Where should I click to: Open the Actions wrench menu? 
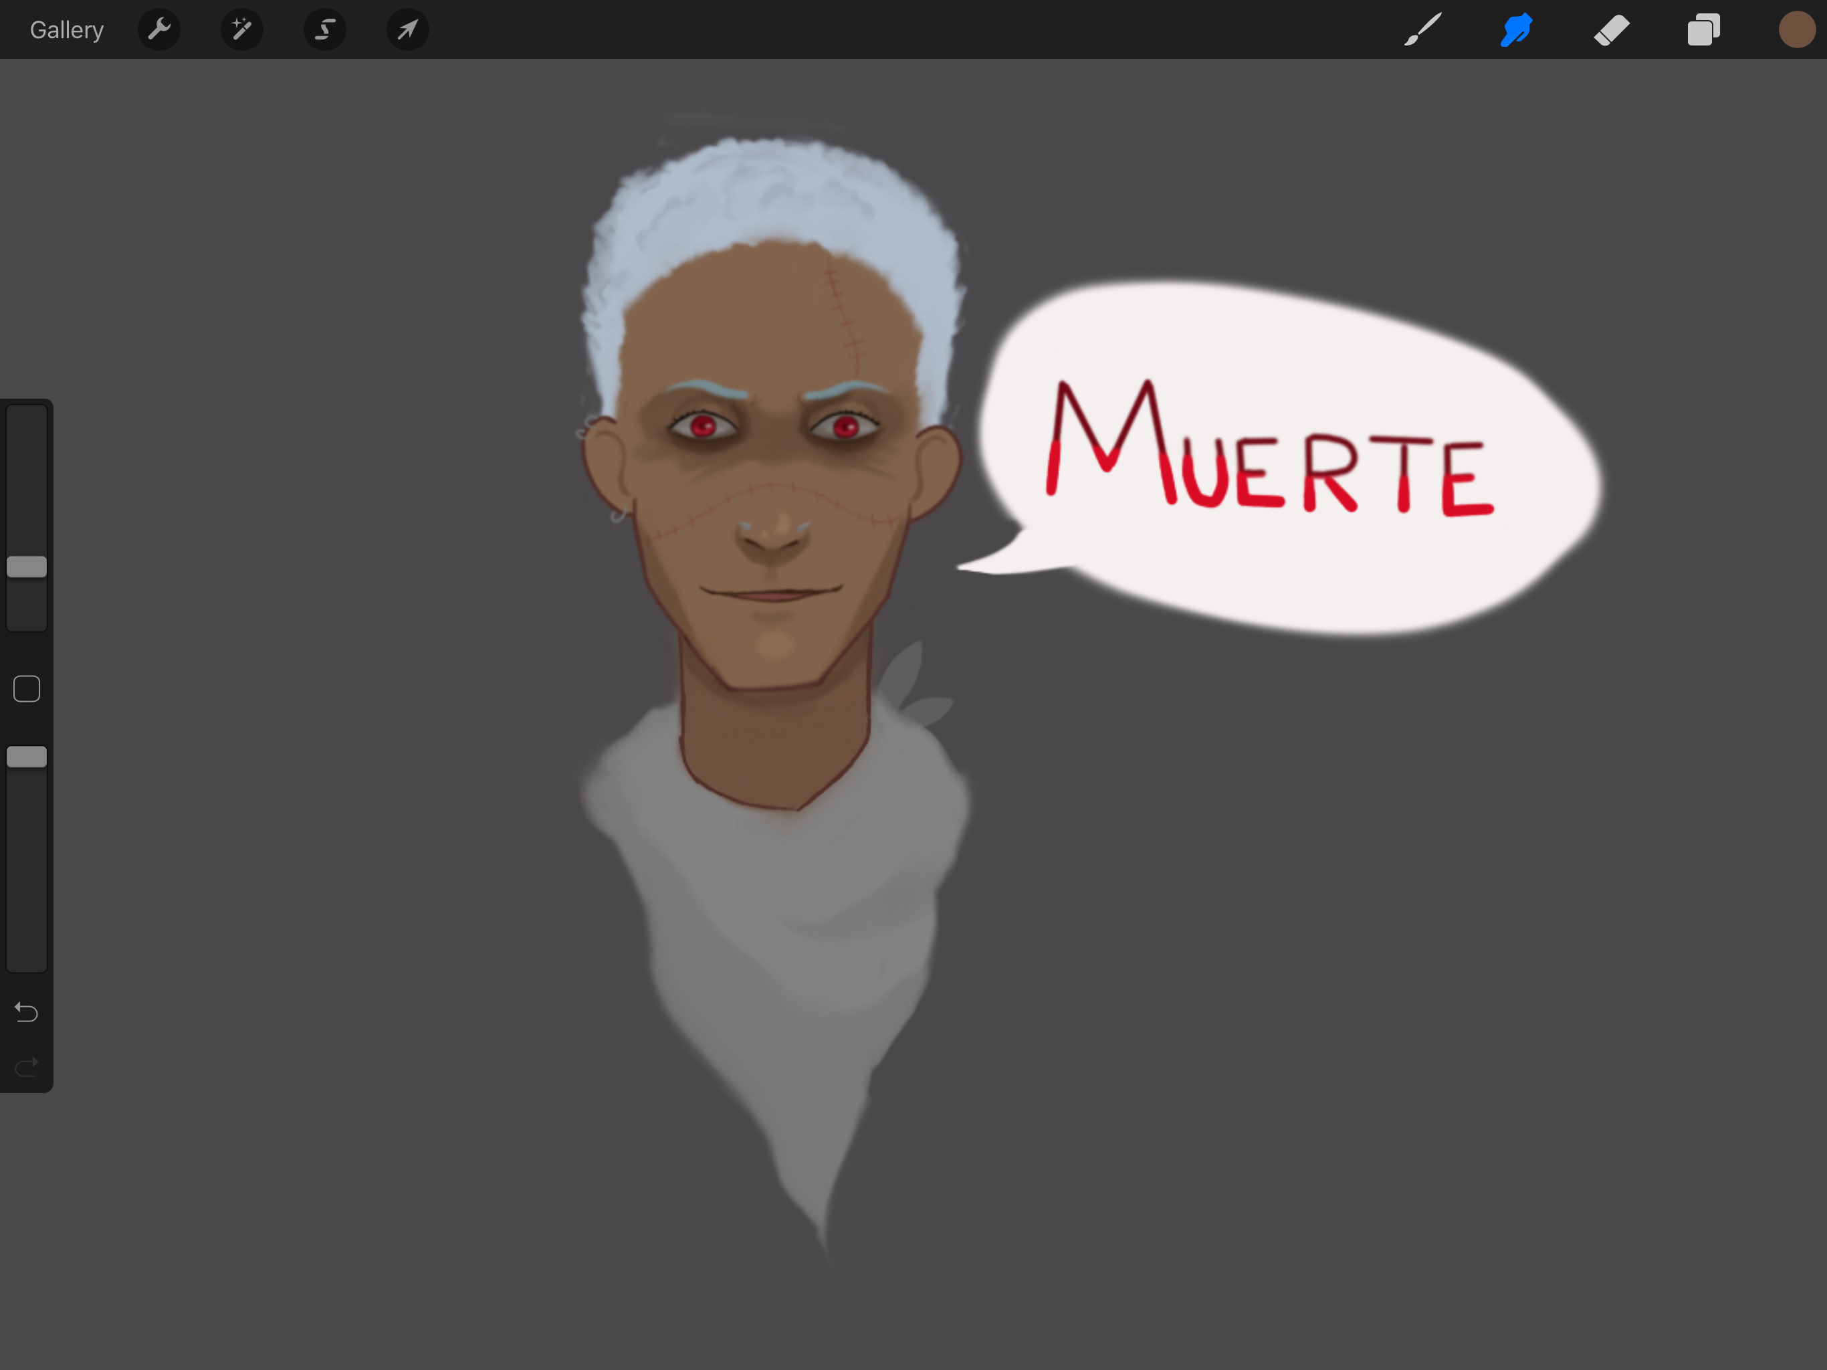pos(158,29)
